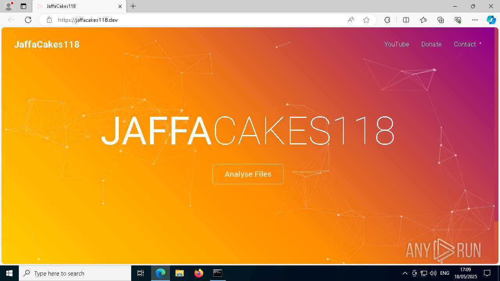Open the Edge profile icon
500x281 pixels.
click(x=8, y=6)
